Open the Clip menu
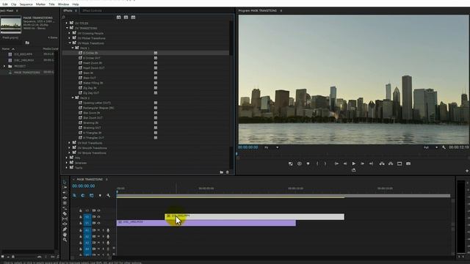 pyautogui.click(x=14, y=4)
